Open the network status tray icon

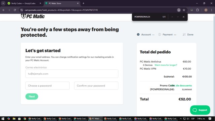point(184,119)
